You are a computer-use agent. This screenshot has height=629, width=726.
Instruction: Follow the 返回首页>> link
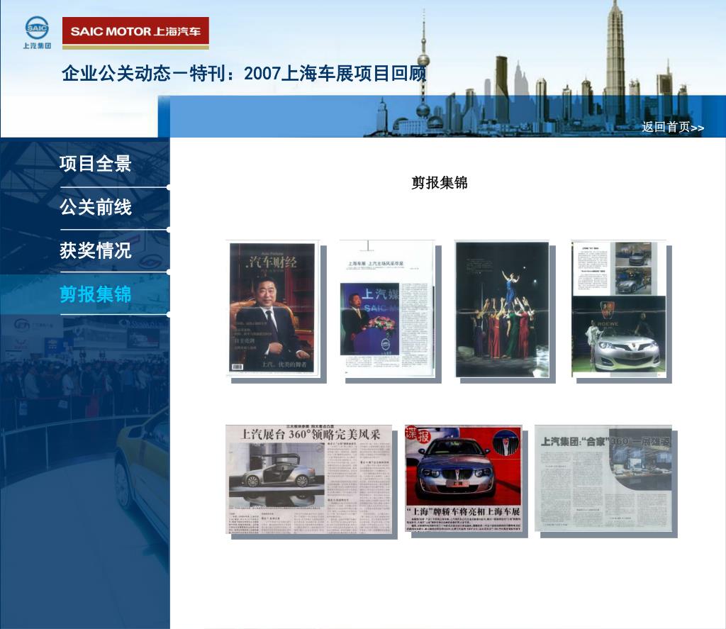(x=673, y=127)
